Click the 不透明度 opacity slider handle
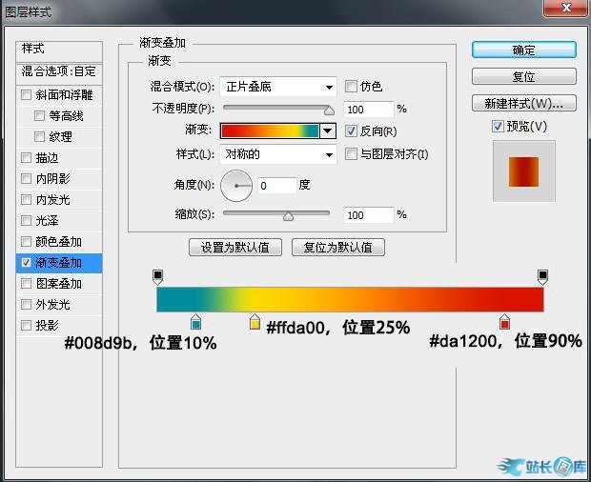The height and width of the screenshot is (482, 591). click(330, 111)
